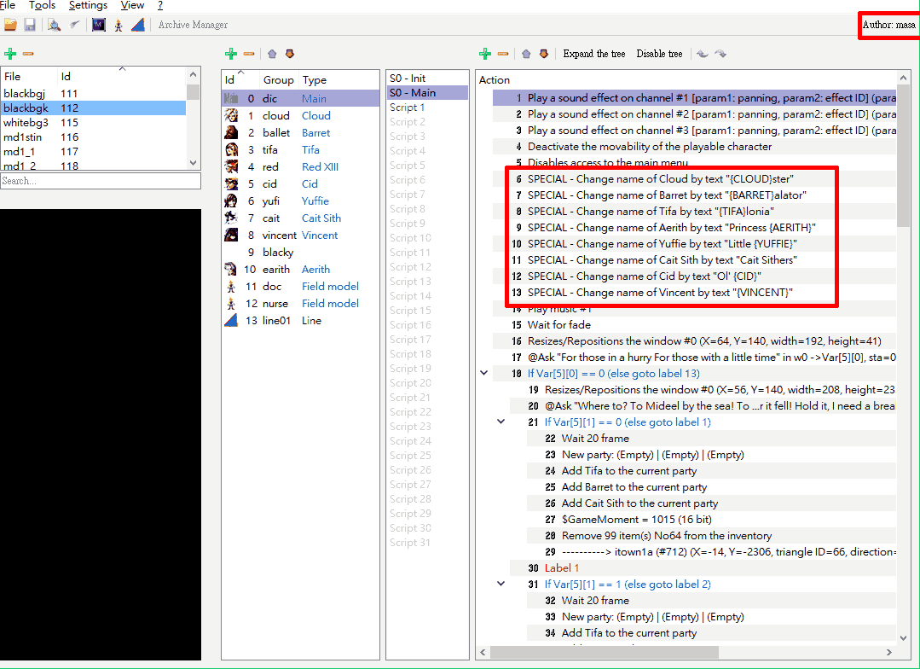
Task: Move group up with the up arrow
Action: 272,54
